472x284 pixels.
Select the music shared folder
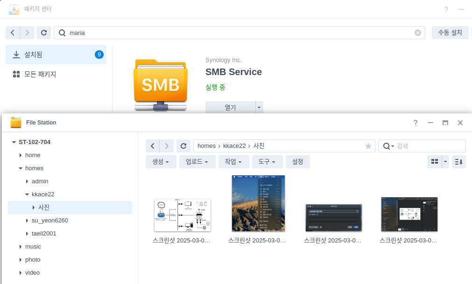(33, 246)
